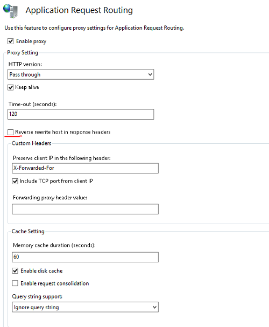Disable the Enable disk cache checkbox
Image resolution: width=269 pixels, height=327 pixels.
click(x=15, y=270)
